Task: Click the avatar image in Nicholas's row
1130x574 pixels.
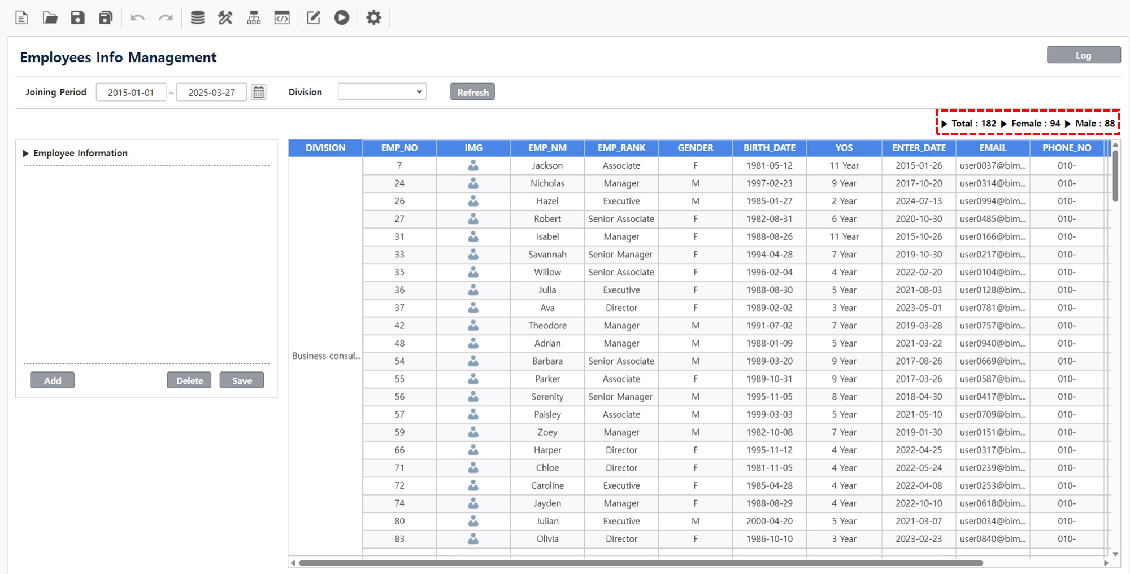Action: [x=473, y=183]
